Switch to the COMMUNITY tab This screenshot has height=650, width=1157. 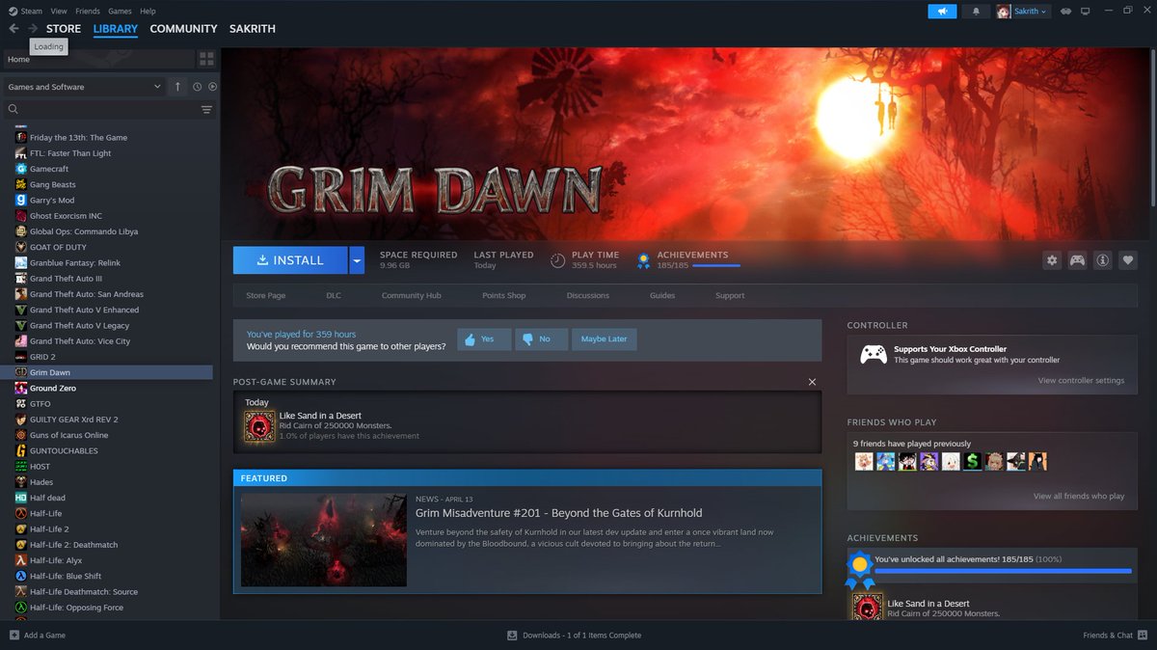tap(183, 29)
